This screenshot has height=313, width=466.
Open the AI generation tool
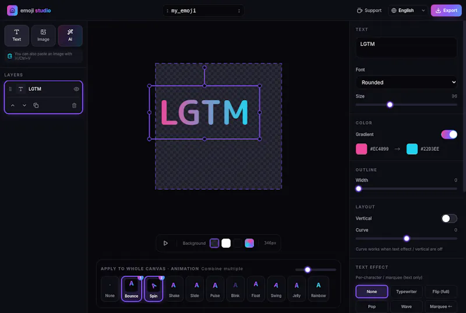(70, 35)
